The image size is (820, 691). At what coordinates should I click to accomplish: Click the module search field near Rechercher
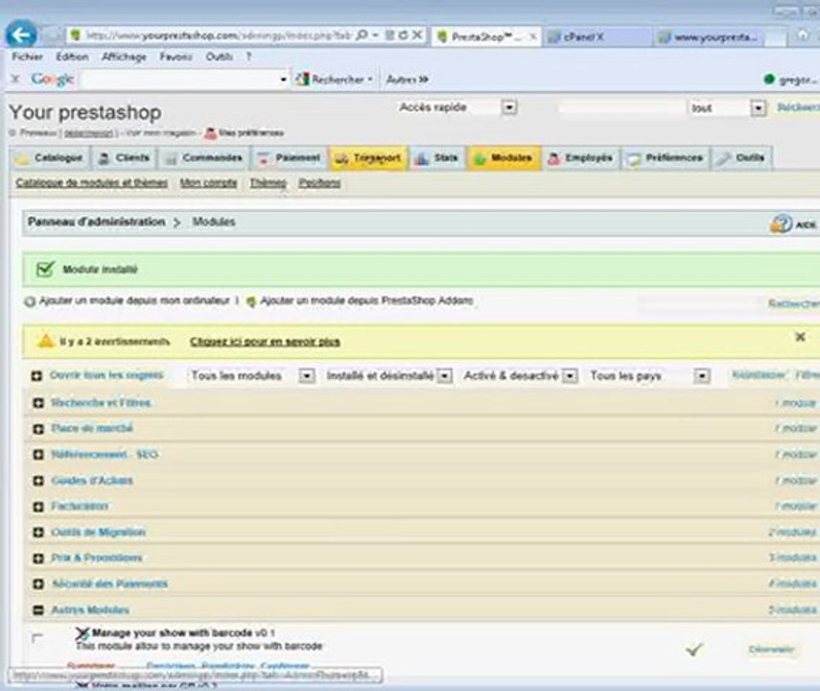(x=700, y=303)
